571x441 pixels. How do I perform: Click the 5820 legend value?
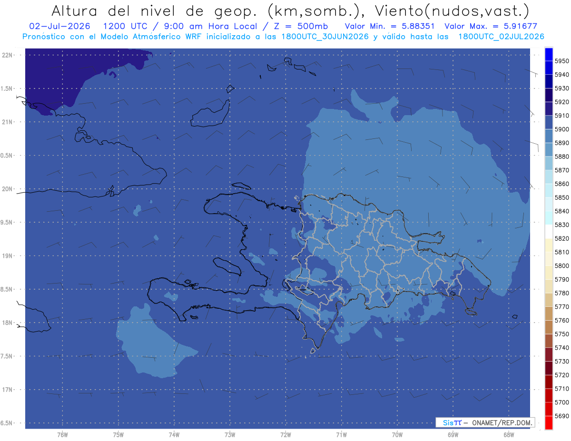tap(561, 238)
